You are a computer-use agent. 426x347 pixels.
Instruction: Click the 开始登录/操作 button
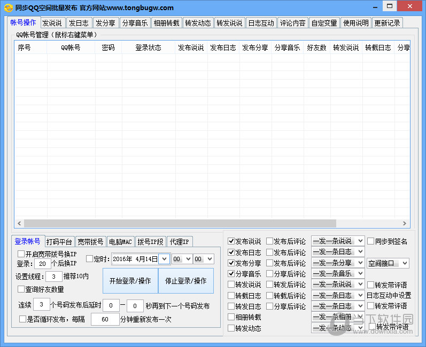[x=130, y=281]
